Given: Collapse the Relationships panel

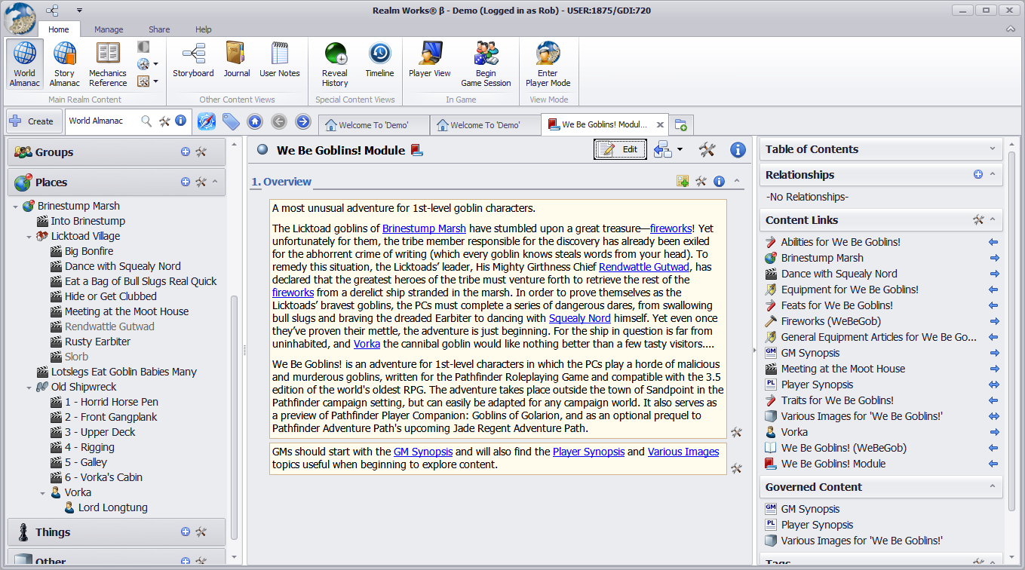Looking at the screenshot, I should click(x=993, y=174).
